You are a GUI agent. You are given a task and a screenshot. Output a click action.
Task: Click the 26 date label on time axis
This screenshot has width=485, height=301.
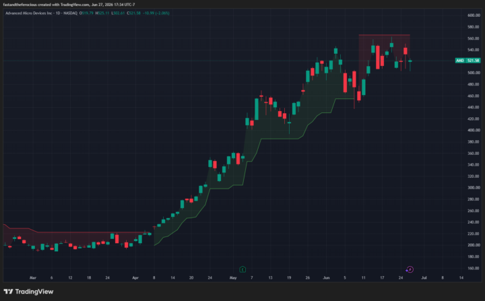point(307,278)
